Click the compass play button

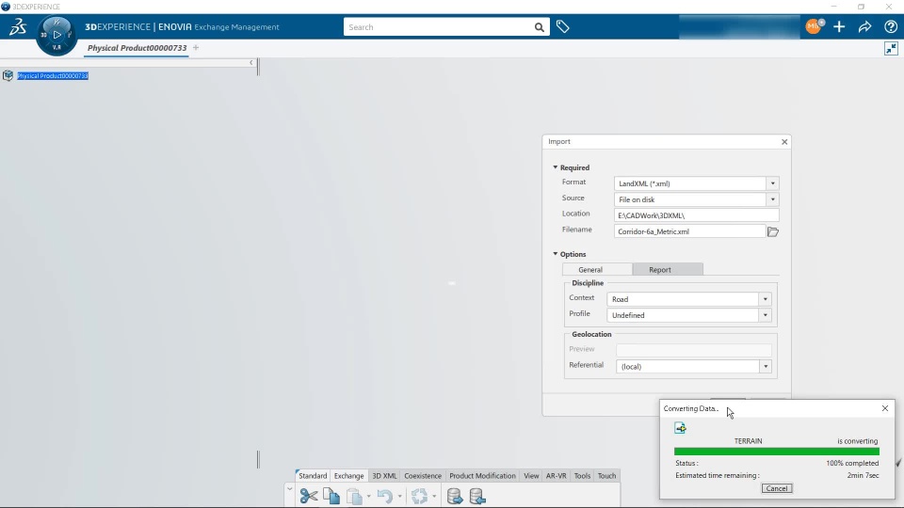(x=56, y=35)
